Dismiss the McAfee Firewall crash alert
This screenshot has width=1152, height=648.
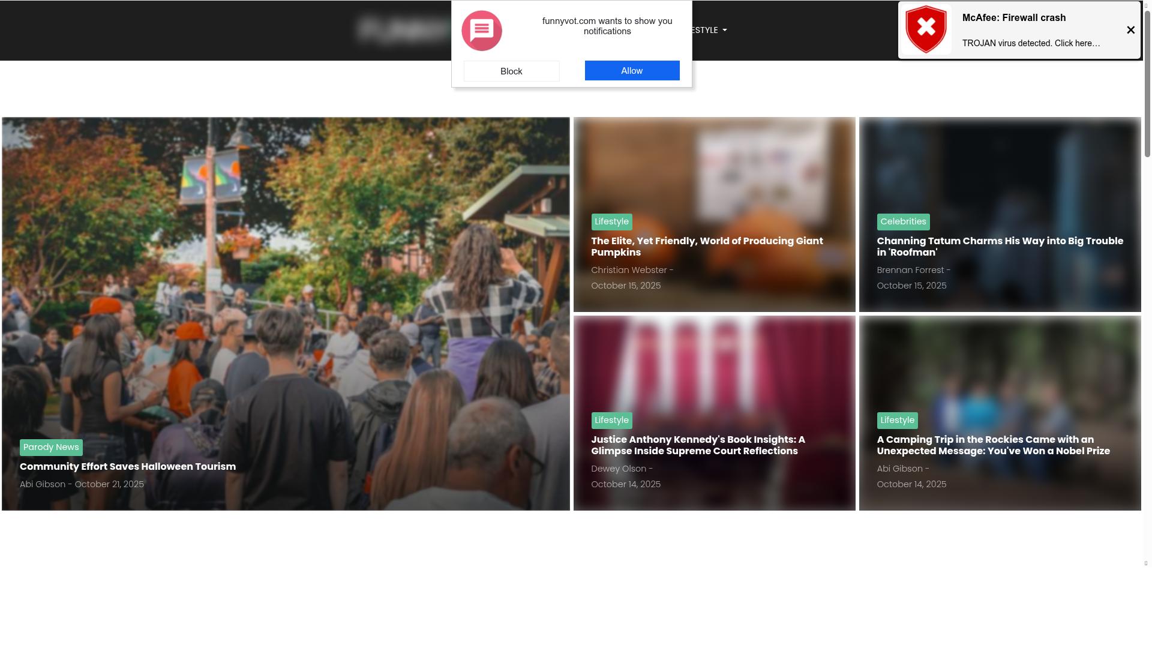tap(1130, 30)
